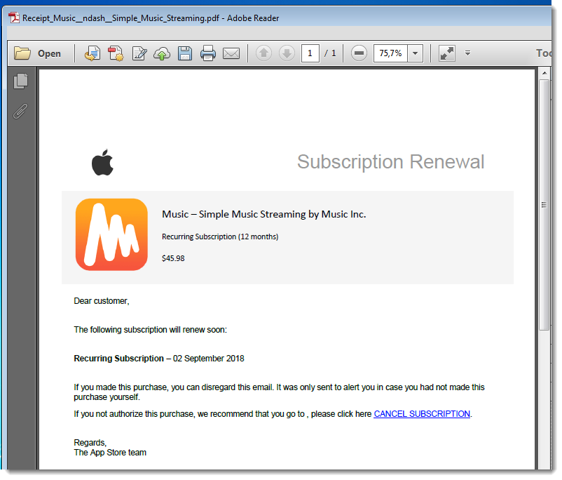Click the Adobe Reader PDF title icon
The height and width of the screenshot is (480, 562).
[x=14, y=18]
